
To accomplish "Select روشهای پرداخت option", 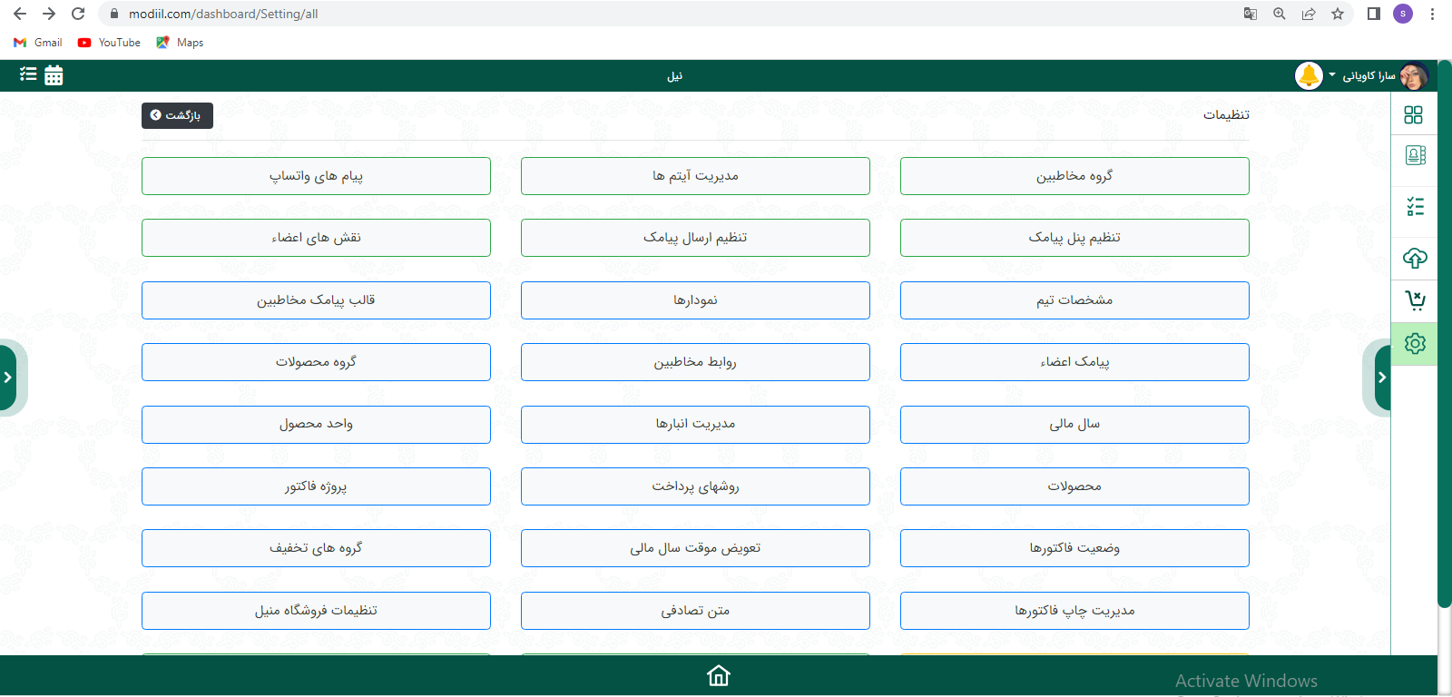I will (x=695, y=486).
